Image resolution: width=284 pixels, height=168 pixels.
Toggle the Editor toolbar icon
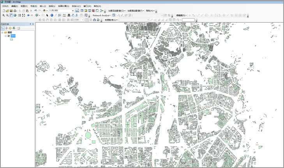[x=77, y=11]
